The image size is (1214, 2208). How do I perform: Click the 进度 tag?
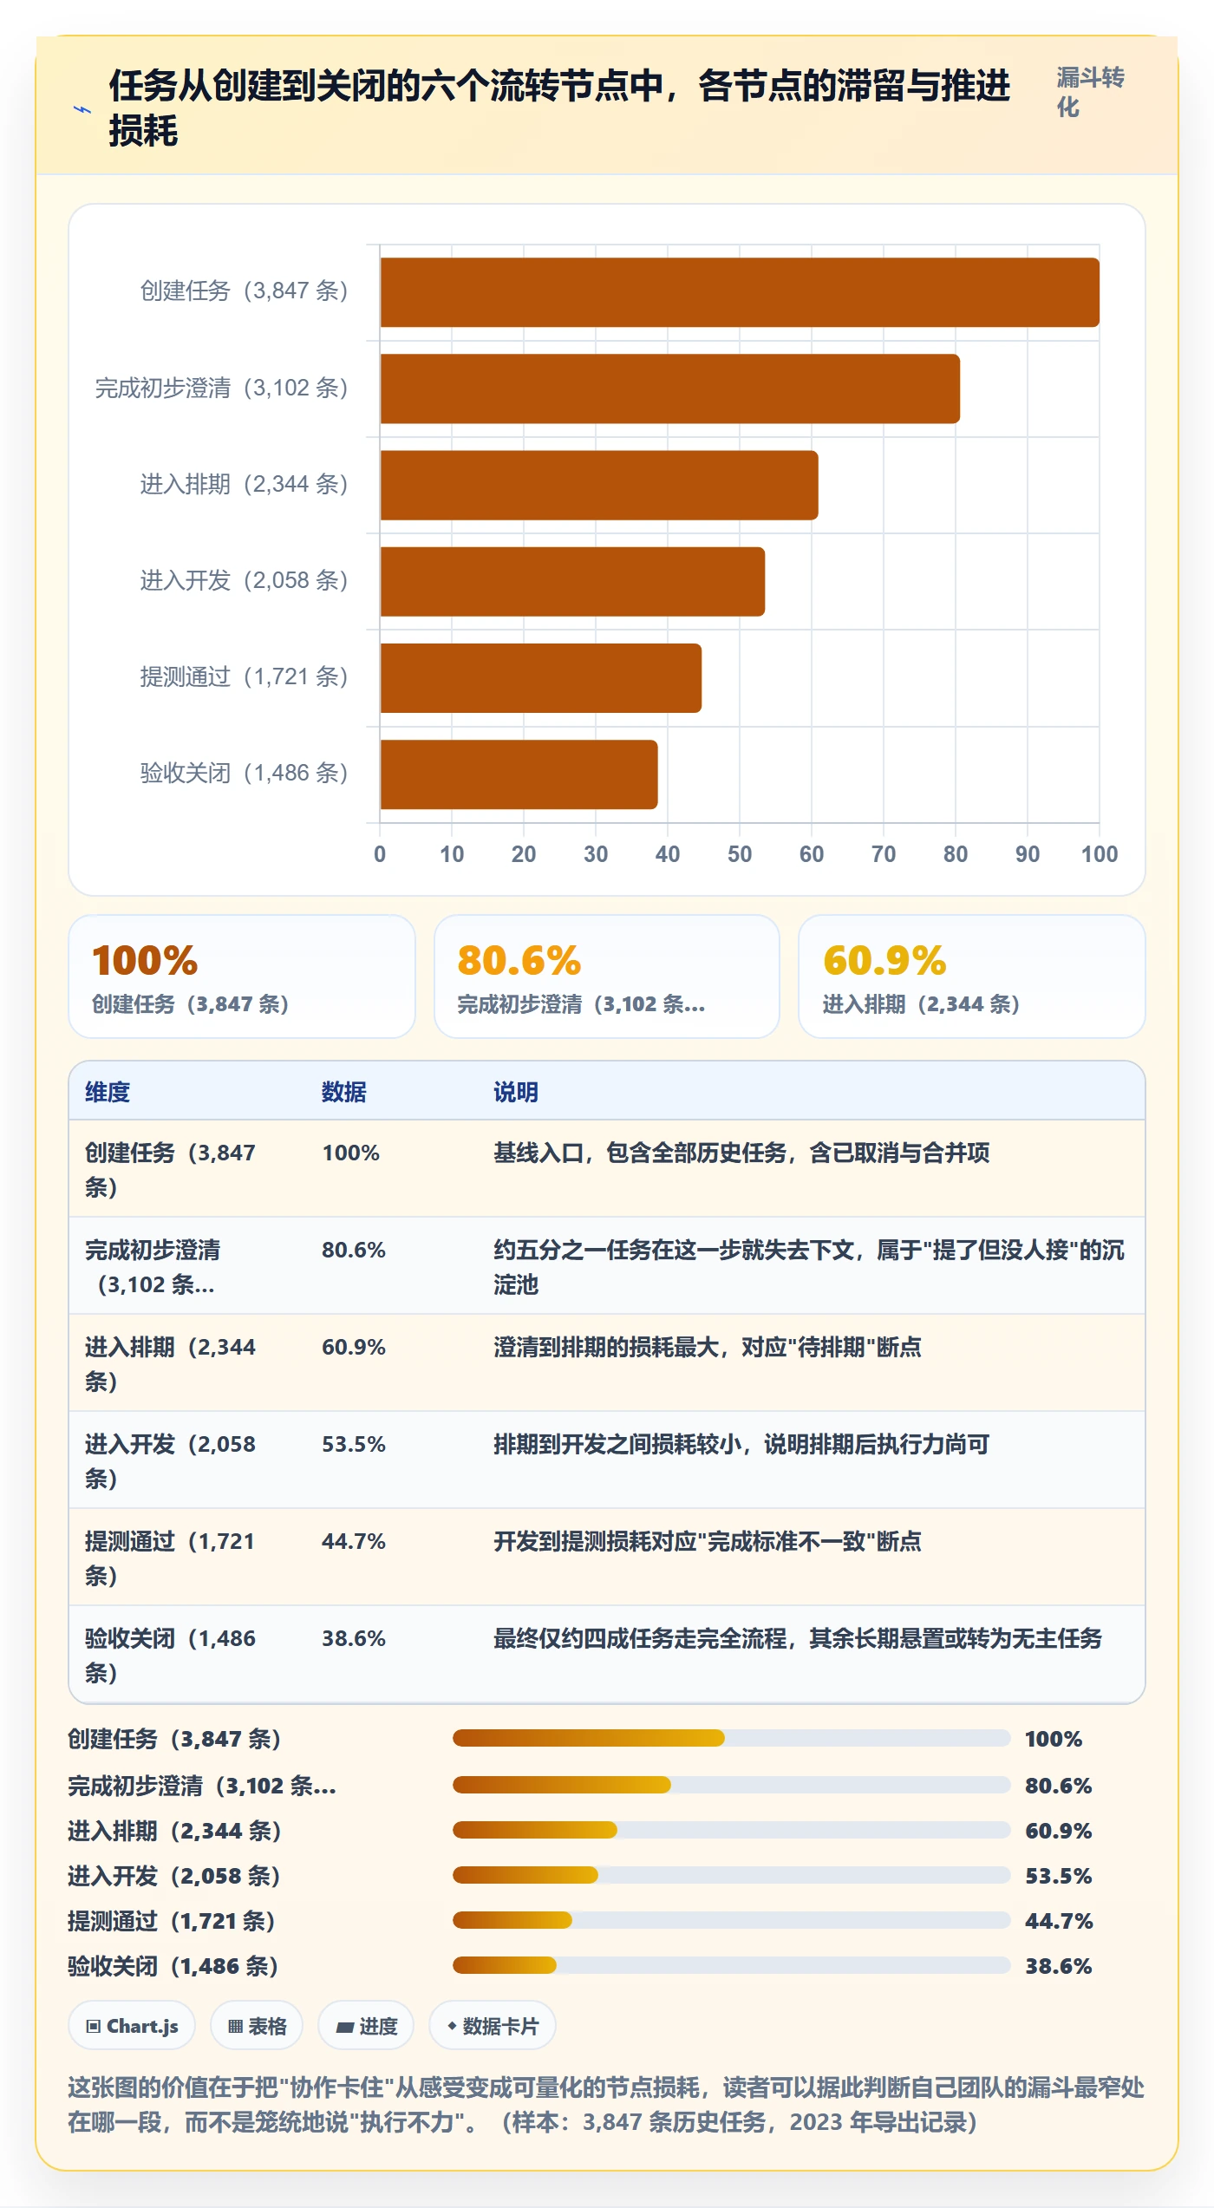366,2026
